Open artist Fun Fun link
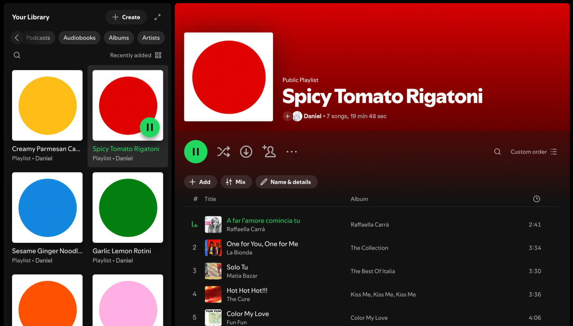 (236, 322)
